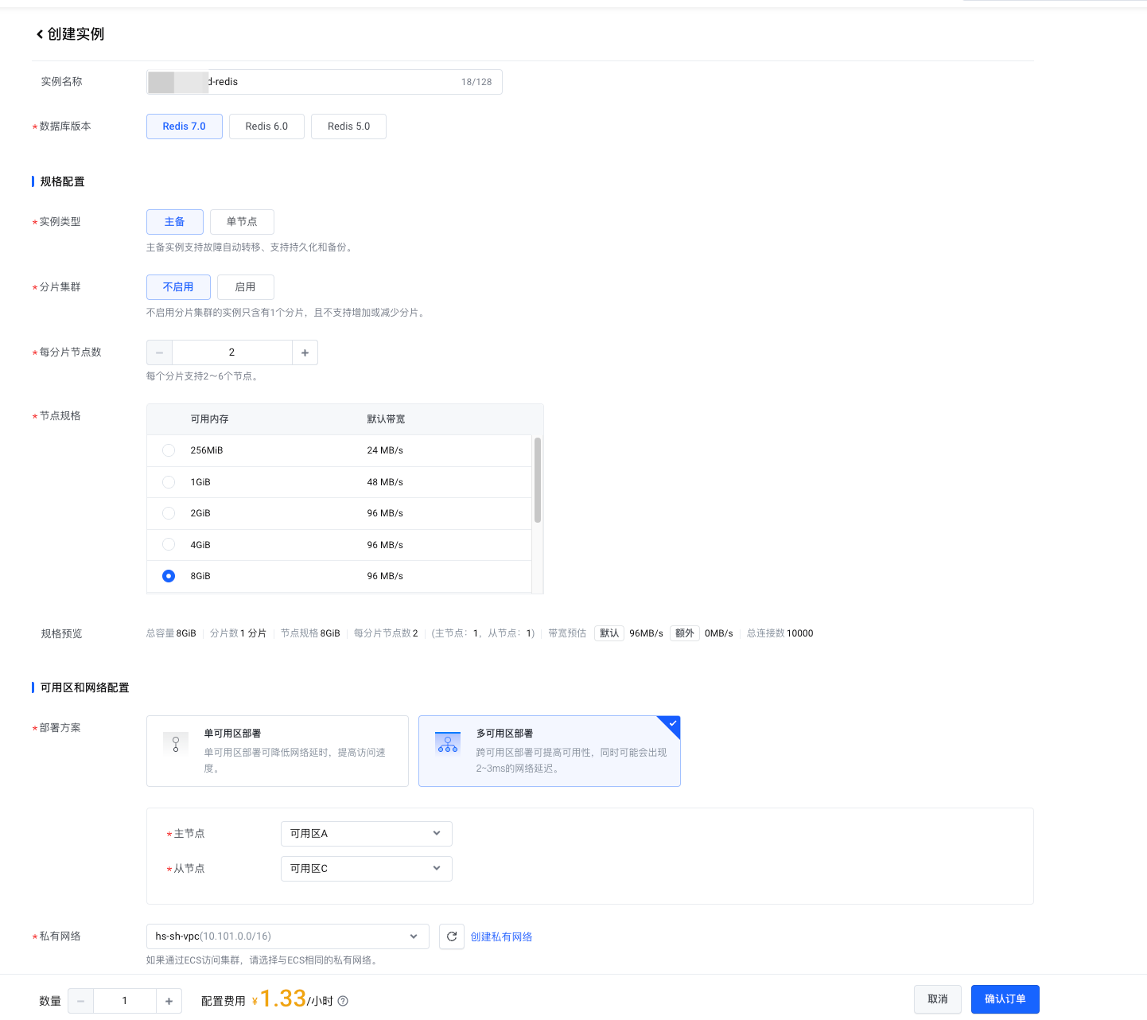Open the 私有网络 hs-sh-vpc dropdown

click(287, 936)
